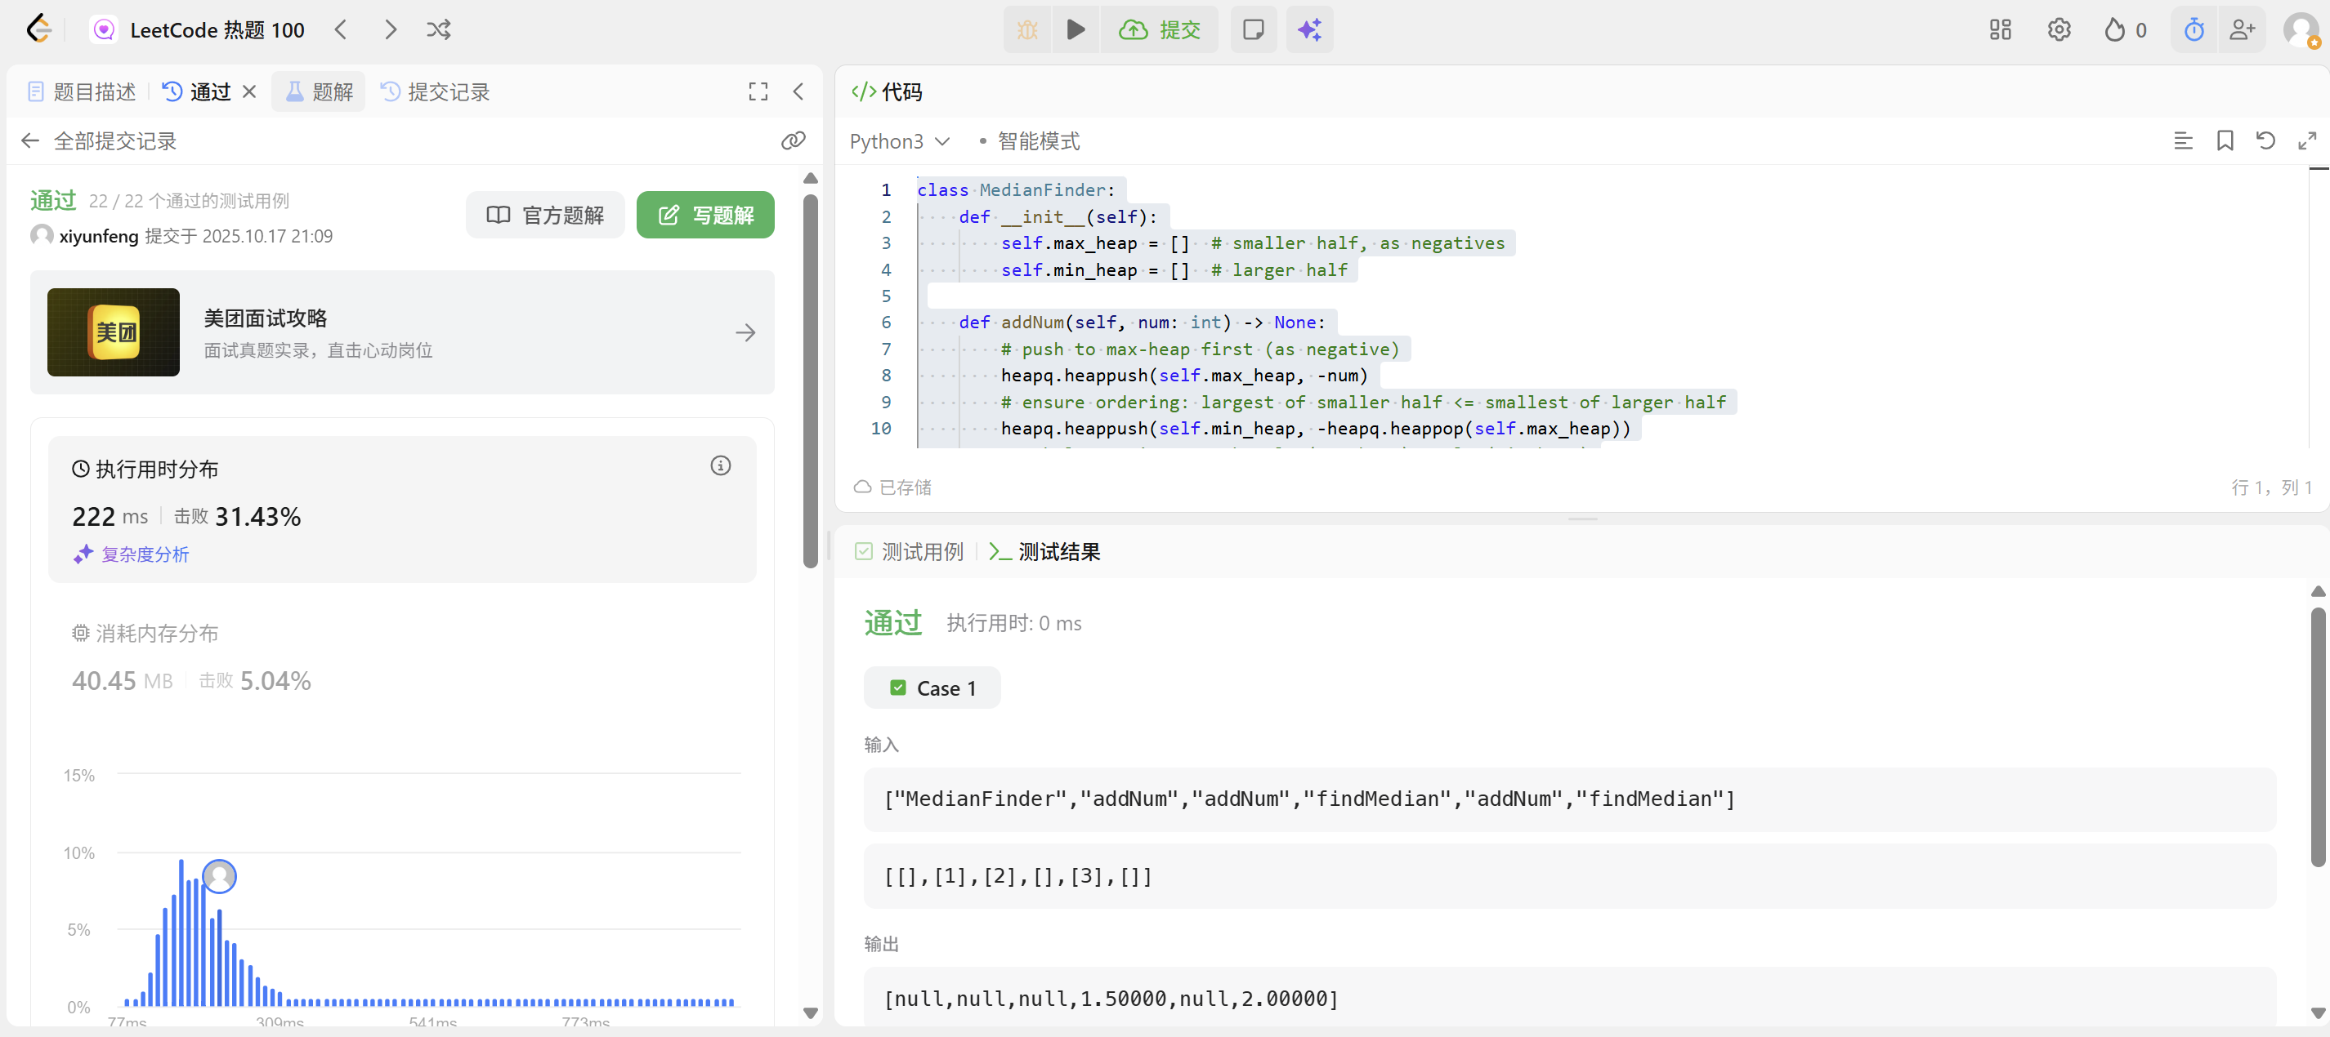This screenshot has width=2330, height=1037.
Task: Shuffle to a random problem
Action: tap(439, 30)
